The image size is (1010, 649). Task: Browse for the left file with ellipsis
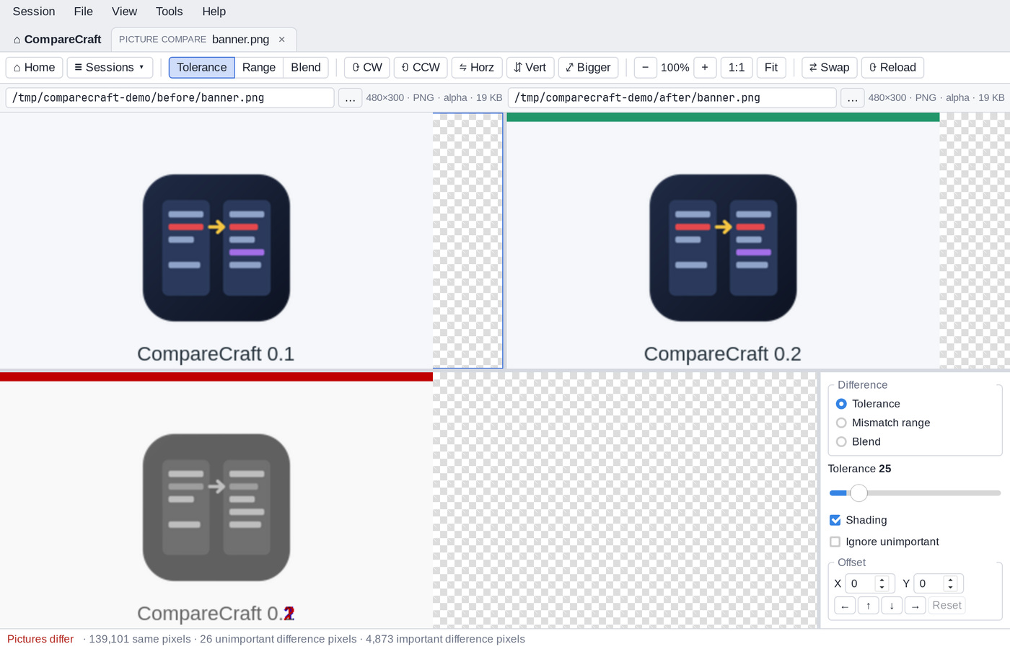[350, 97]
